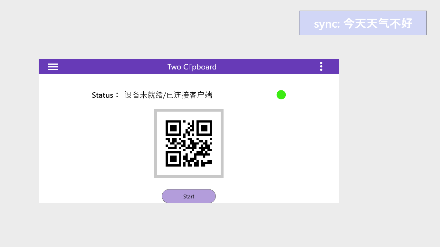This screenshot has width=440, height=247.
Task: Click the Two Clipboard title text
Action: click(192, 67)
